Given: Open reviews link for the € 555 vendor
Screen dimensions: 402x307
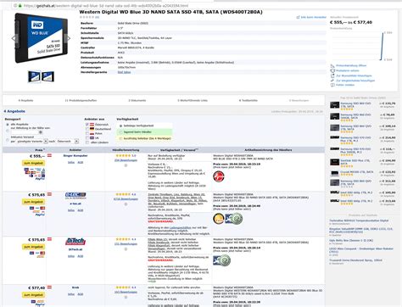Looking at the screenshot, I should pos(126,160).
